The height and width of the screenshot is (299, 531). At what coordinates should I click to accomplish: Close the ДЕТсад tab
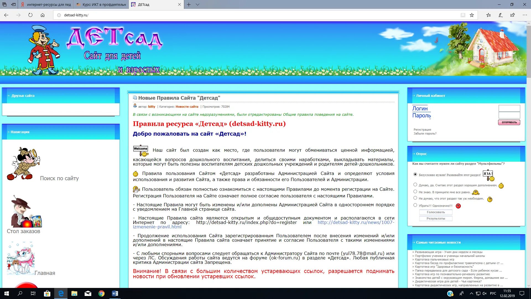179,4
